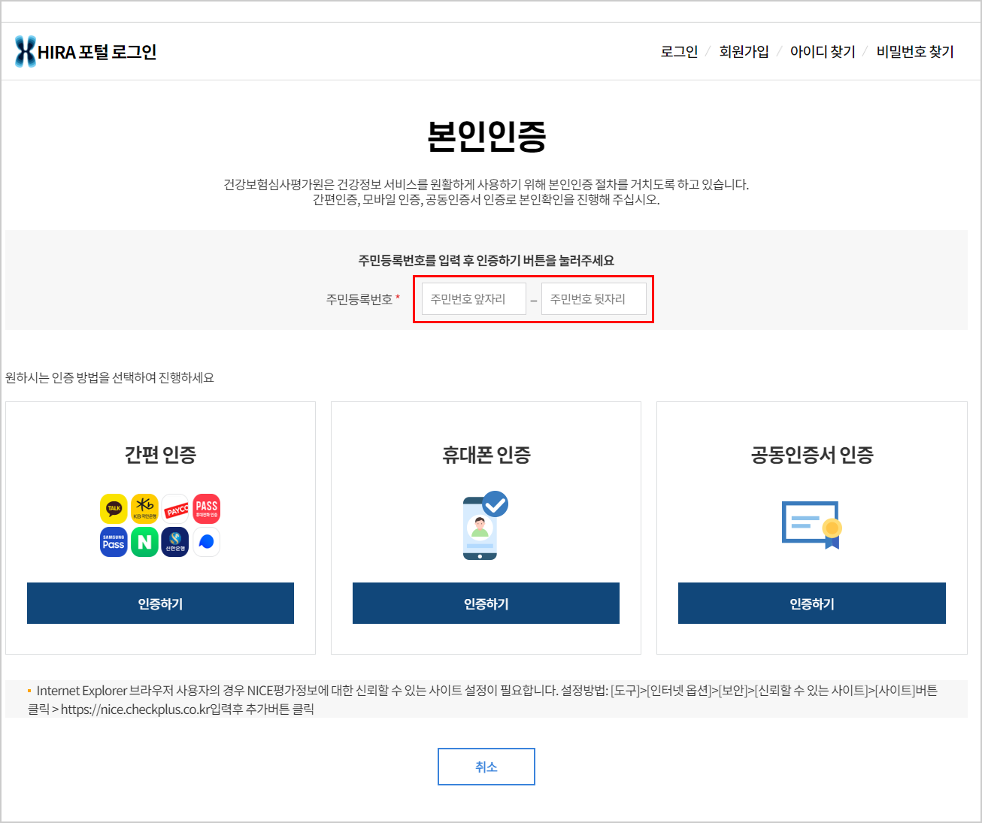Go to 아이디 찾기 page
Viewport: 982px width, 823px height.
823,51
